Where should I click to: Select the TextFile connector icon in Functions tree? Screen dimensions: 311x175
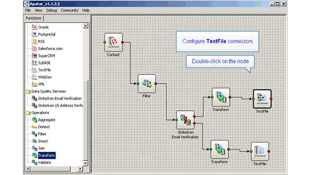tap(35, 70)
